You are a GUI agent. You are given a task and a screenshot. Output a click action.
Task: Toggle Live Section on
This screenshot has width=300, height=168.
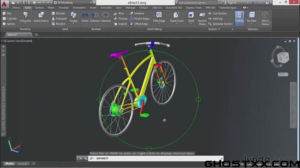click(x=218, y=13)
